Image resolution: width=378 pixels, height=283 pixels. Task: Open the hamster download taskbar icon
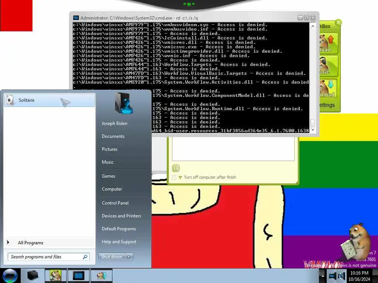click(102, 276)
